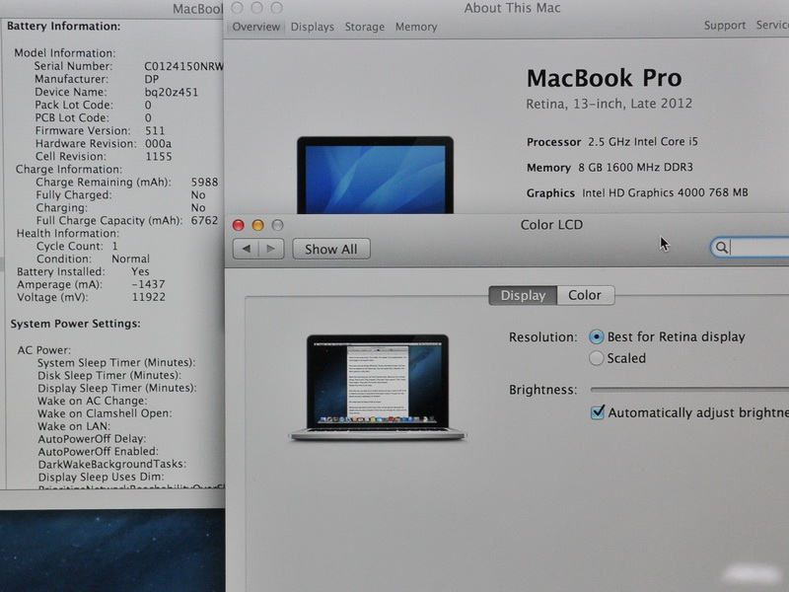Switch to the Display tab in Color LCD

click(x=523, y=295)
